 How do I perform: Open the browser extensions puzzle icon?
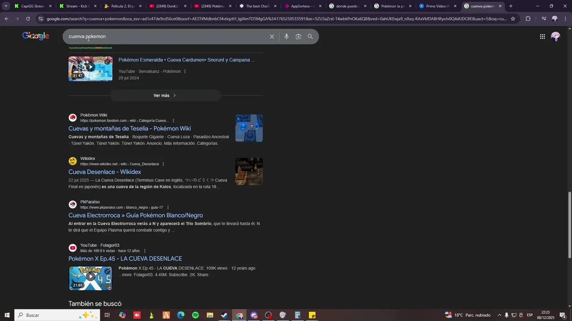(528, 19)
